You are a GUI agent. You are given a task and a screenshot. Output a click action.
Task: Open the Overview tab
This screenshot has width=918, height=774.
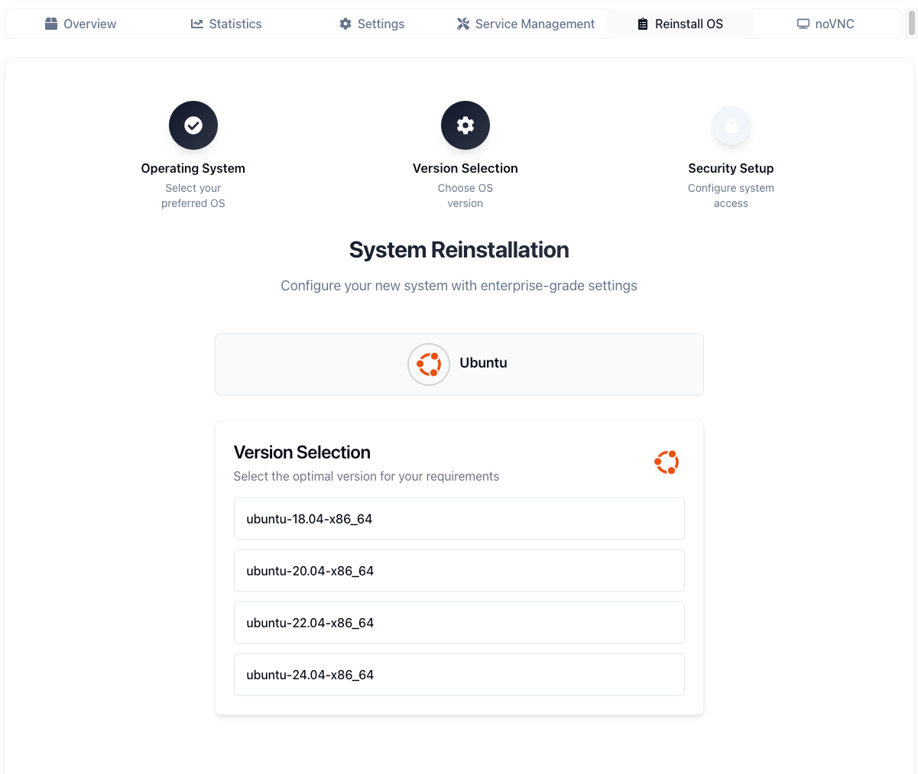click(x=80, y=24)
